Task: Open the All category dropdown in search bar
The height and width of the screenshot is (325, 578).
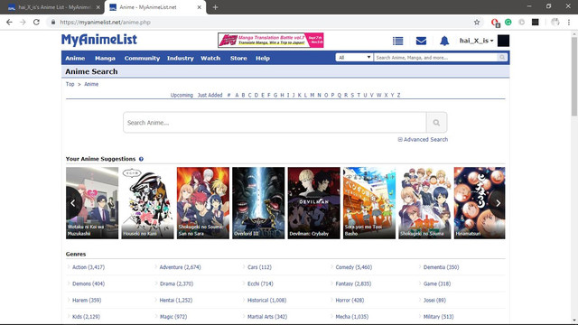Action: [354, 58]
